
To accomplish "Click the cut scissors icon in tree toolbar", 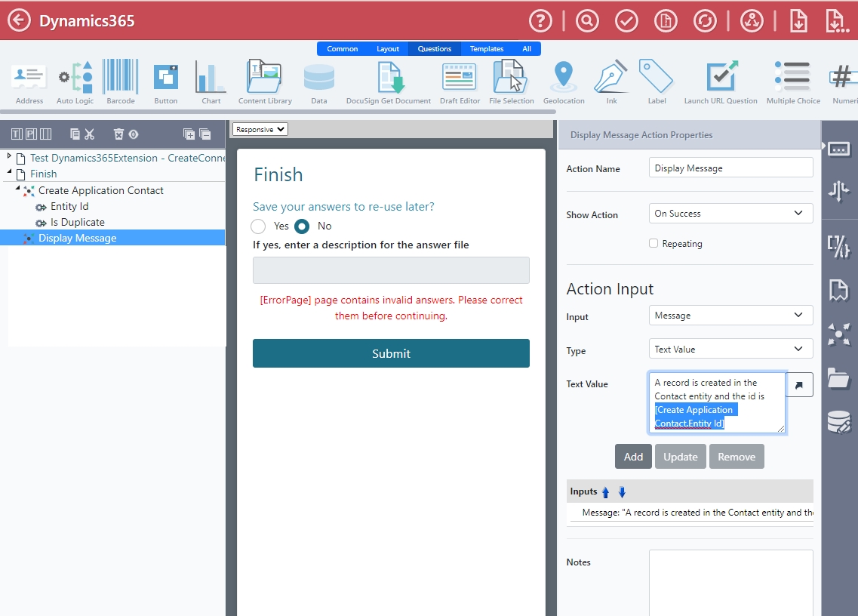I will click(90, 134).
